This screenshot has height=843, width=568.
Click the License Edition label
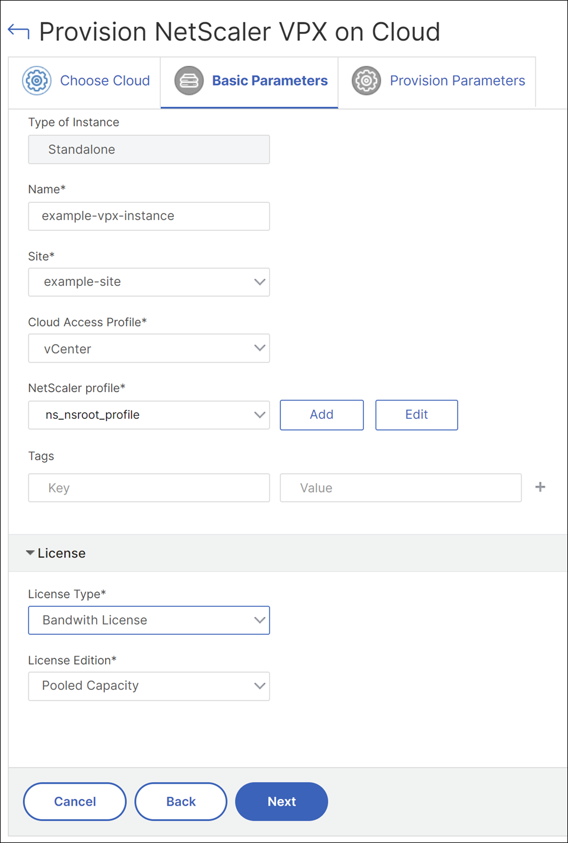click(x=72, y=660)
